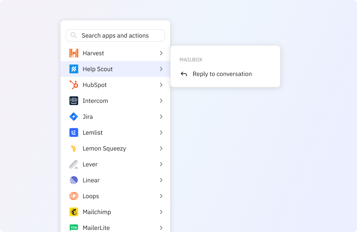Click the MailerLite green icon
Image resolution: width=357 pixels, height=232 pixels.
point(74,228)
